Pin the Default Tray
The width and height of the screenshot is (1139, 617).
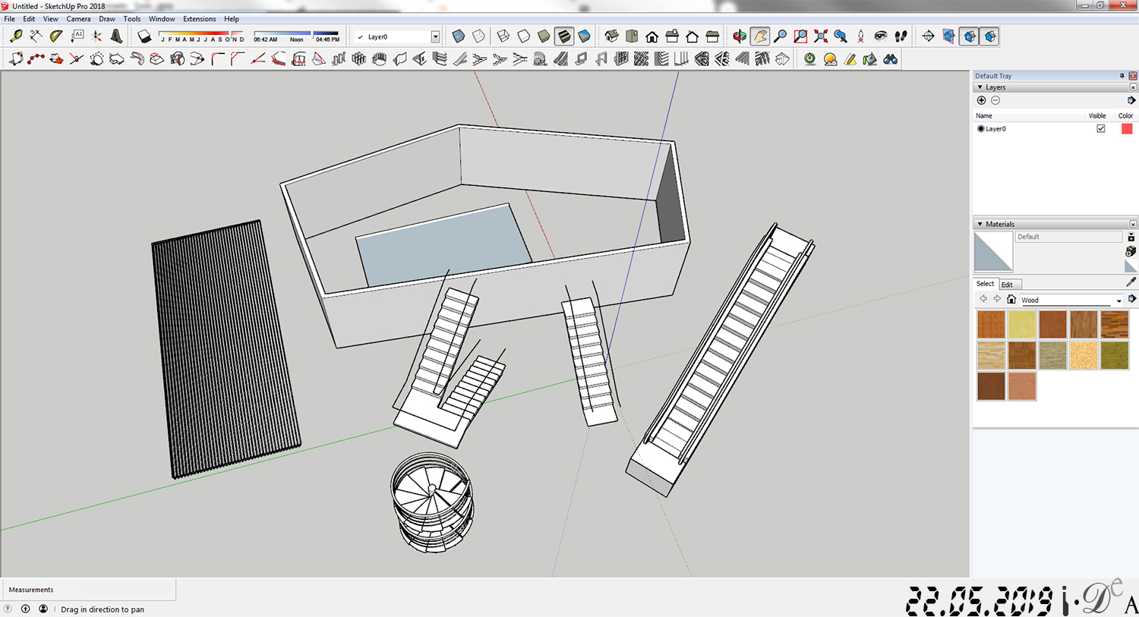point(1122,76)
